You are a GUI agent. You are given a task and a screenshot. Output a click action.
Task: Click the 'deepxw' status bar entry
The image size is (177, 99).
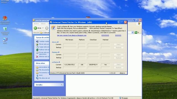(122, 73)
